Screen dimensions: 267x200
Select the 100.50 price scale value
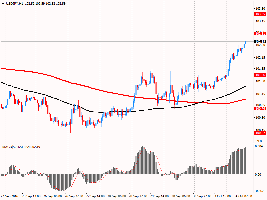(260, 118)
